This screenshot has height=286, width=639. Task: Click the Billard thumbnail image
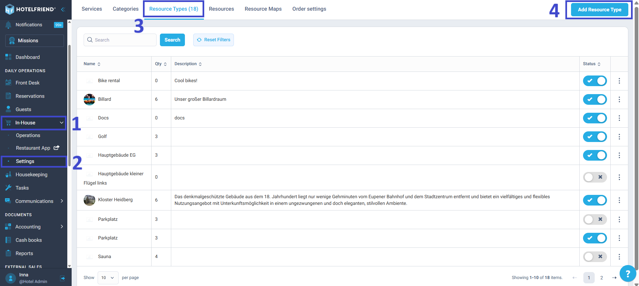[x=89, y=99]
